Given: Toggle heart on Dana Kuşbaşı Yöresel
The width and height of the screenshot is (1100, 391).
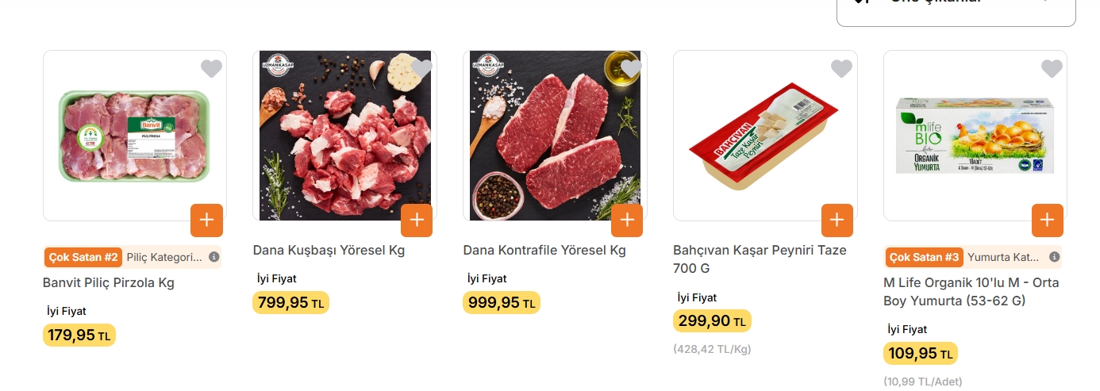Looking at the screenshot, I should point(421,69).
